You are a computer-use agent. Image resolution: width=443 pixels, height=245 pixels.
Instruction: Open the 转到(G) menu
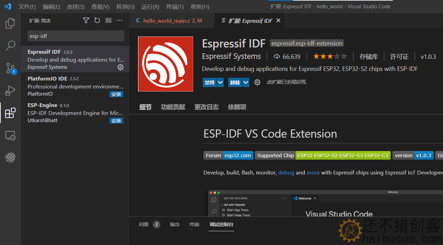coord(125,7)
